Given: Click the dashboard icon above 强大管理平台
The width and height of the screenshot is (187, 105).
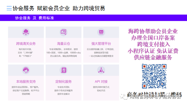Looking at the screenshot, I should click(x=101, y=32).
